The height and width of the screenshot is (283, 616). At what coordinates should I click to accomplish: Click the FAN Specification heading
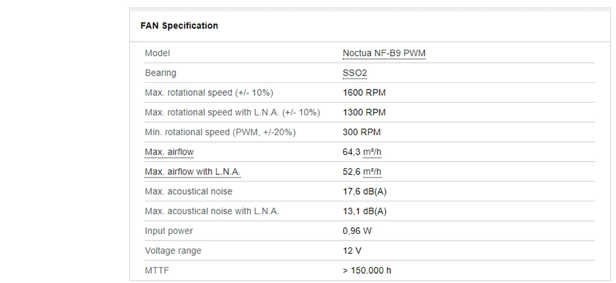[x=179, y=26]
